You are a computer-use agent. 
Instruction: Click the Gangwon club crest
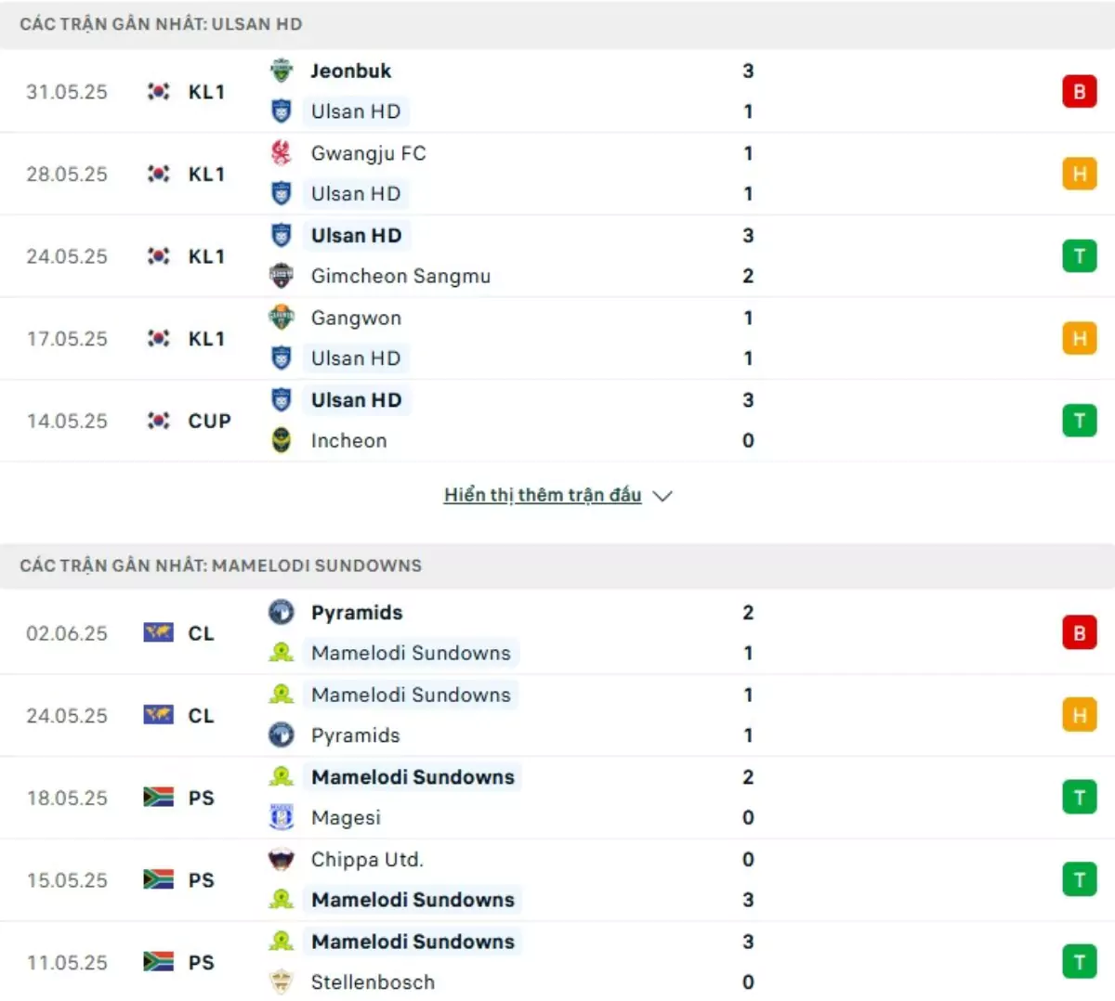pos(282,318)
